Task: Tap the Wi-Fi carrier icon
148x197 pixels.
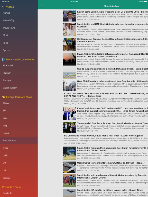Action: [8, 2]
